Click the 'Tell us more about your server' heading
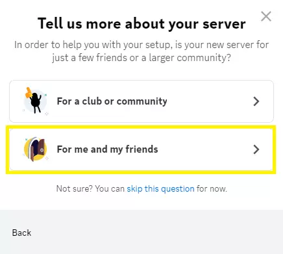This screenshot has width=283, height=254. click(141, 23)
